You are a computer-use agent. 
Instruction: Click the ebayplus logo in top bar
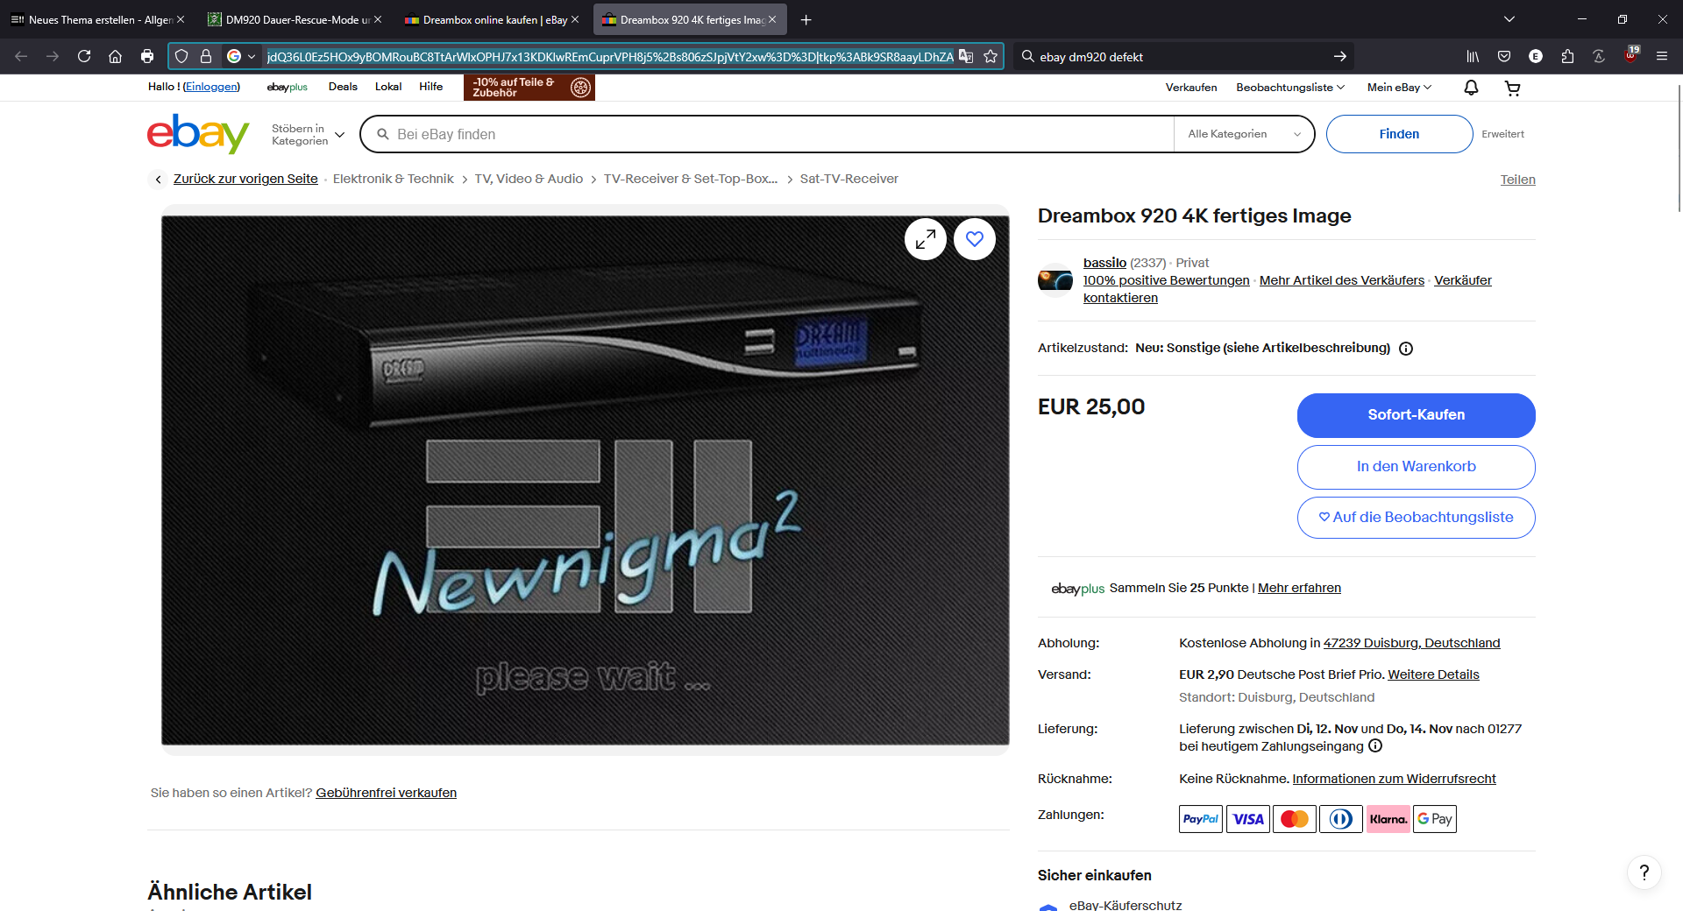288,87
